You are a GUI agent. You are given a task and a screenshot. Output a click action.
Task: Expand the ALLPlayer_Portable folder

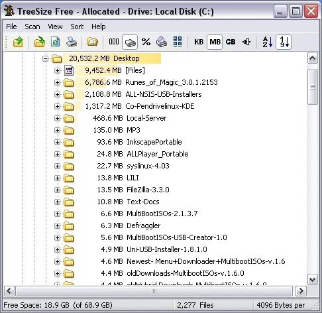[x=57, y=155]
